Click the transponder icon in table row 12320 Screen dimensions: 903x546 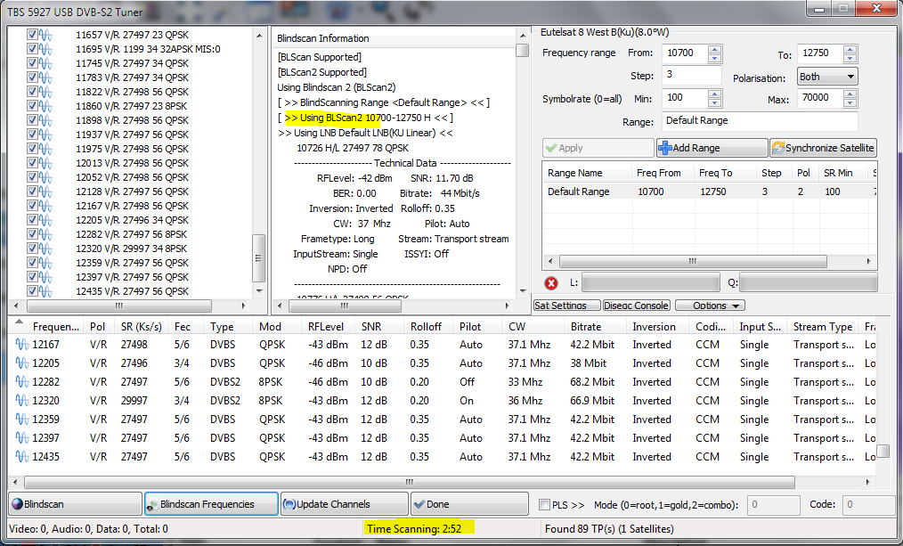point(22,401)
